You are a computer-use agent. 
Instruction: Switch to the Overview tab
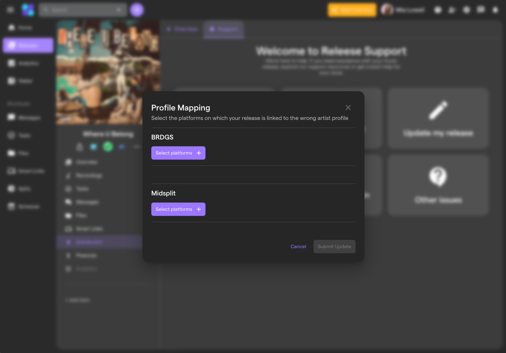pyautogui.click(x=182, y=29)
